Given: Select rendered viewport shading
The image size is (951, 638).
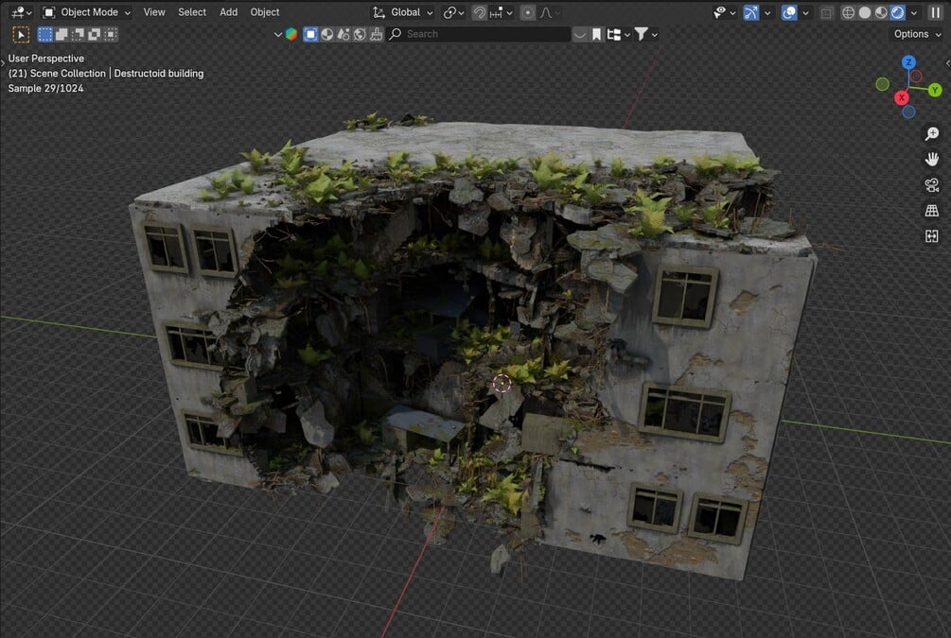Looking at the screenshot, I should [898, 12].
